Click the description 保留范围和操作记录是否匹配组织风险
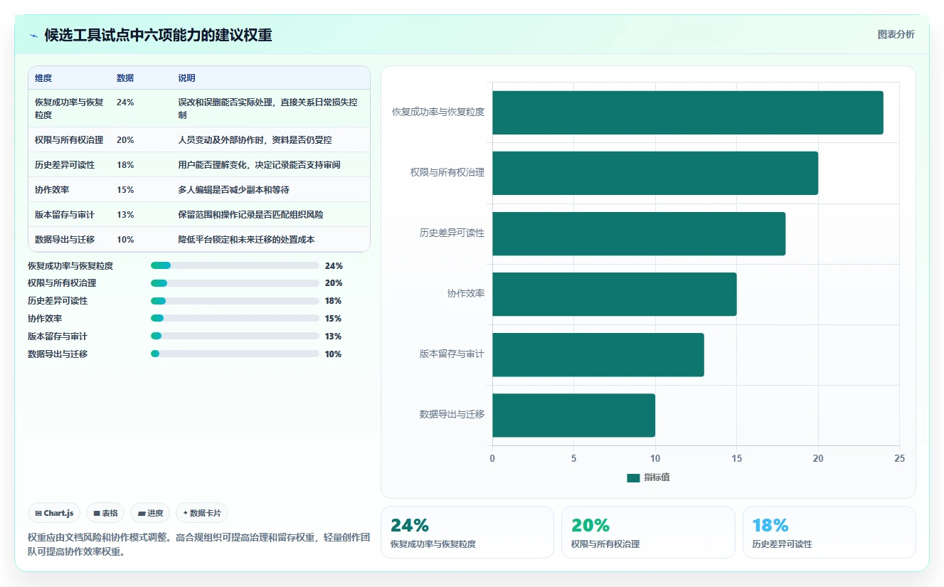Screen dimensions: 944x587 click(250, 215)
